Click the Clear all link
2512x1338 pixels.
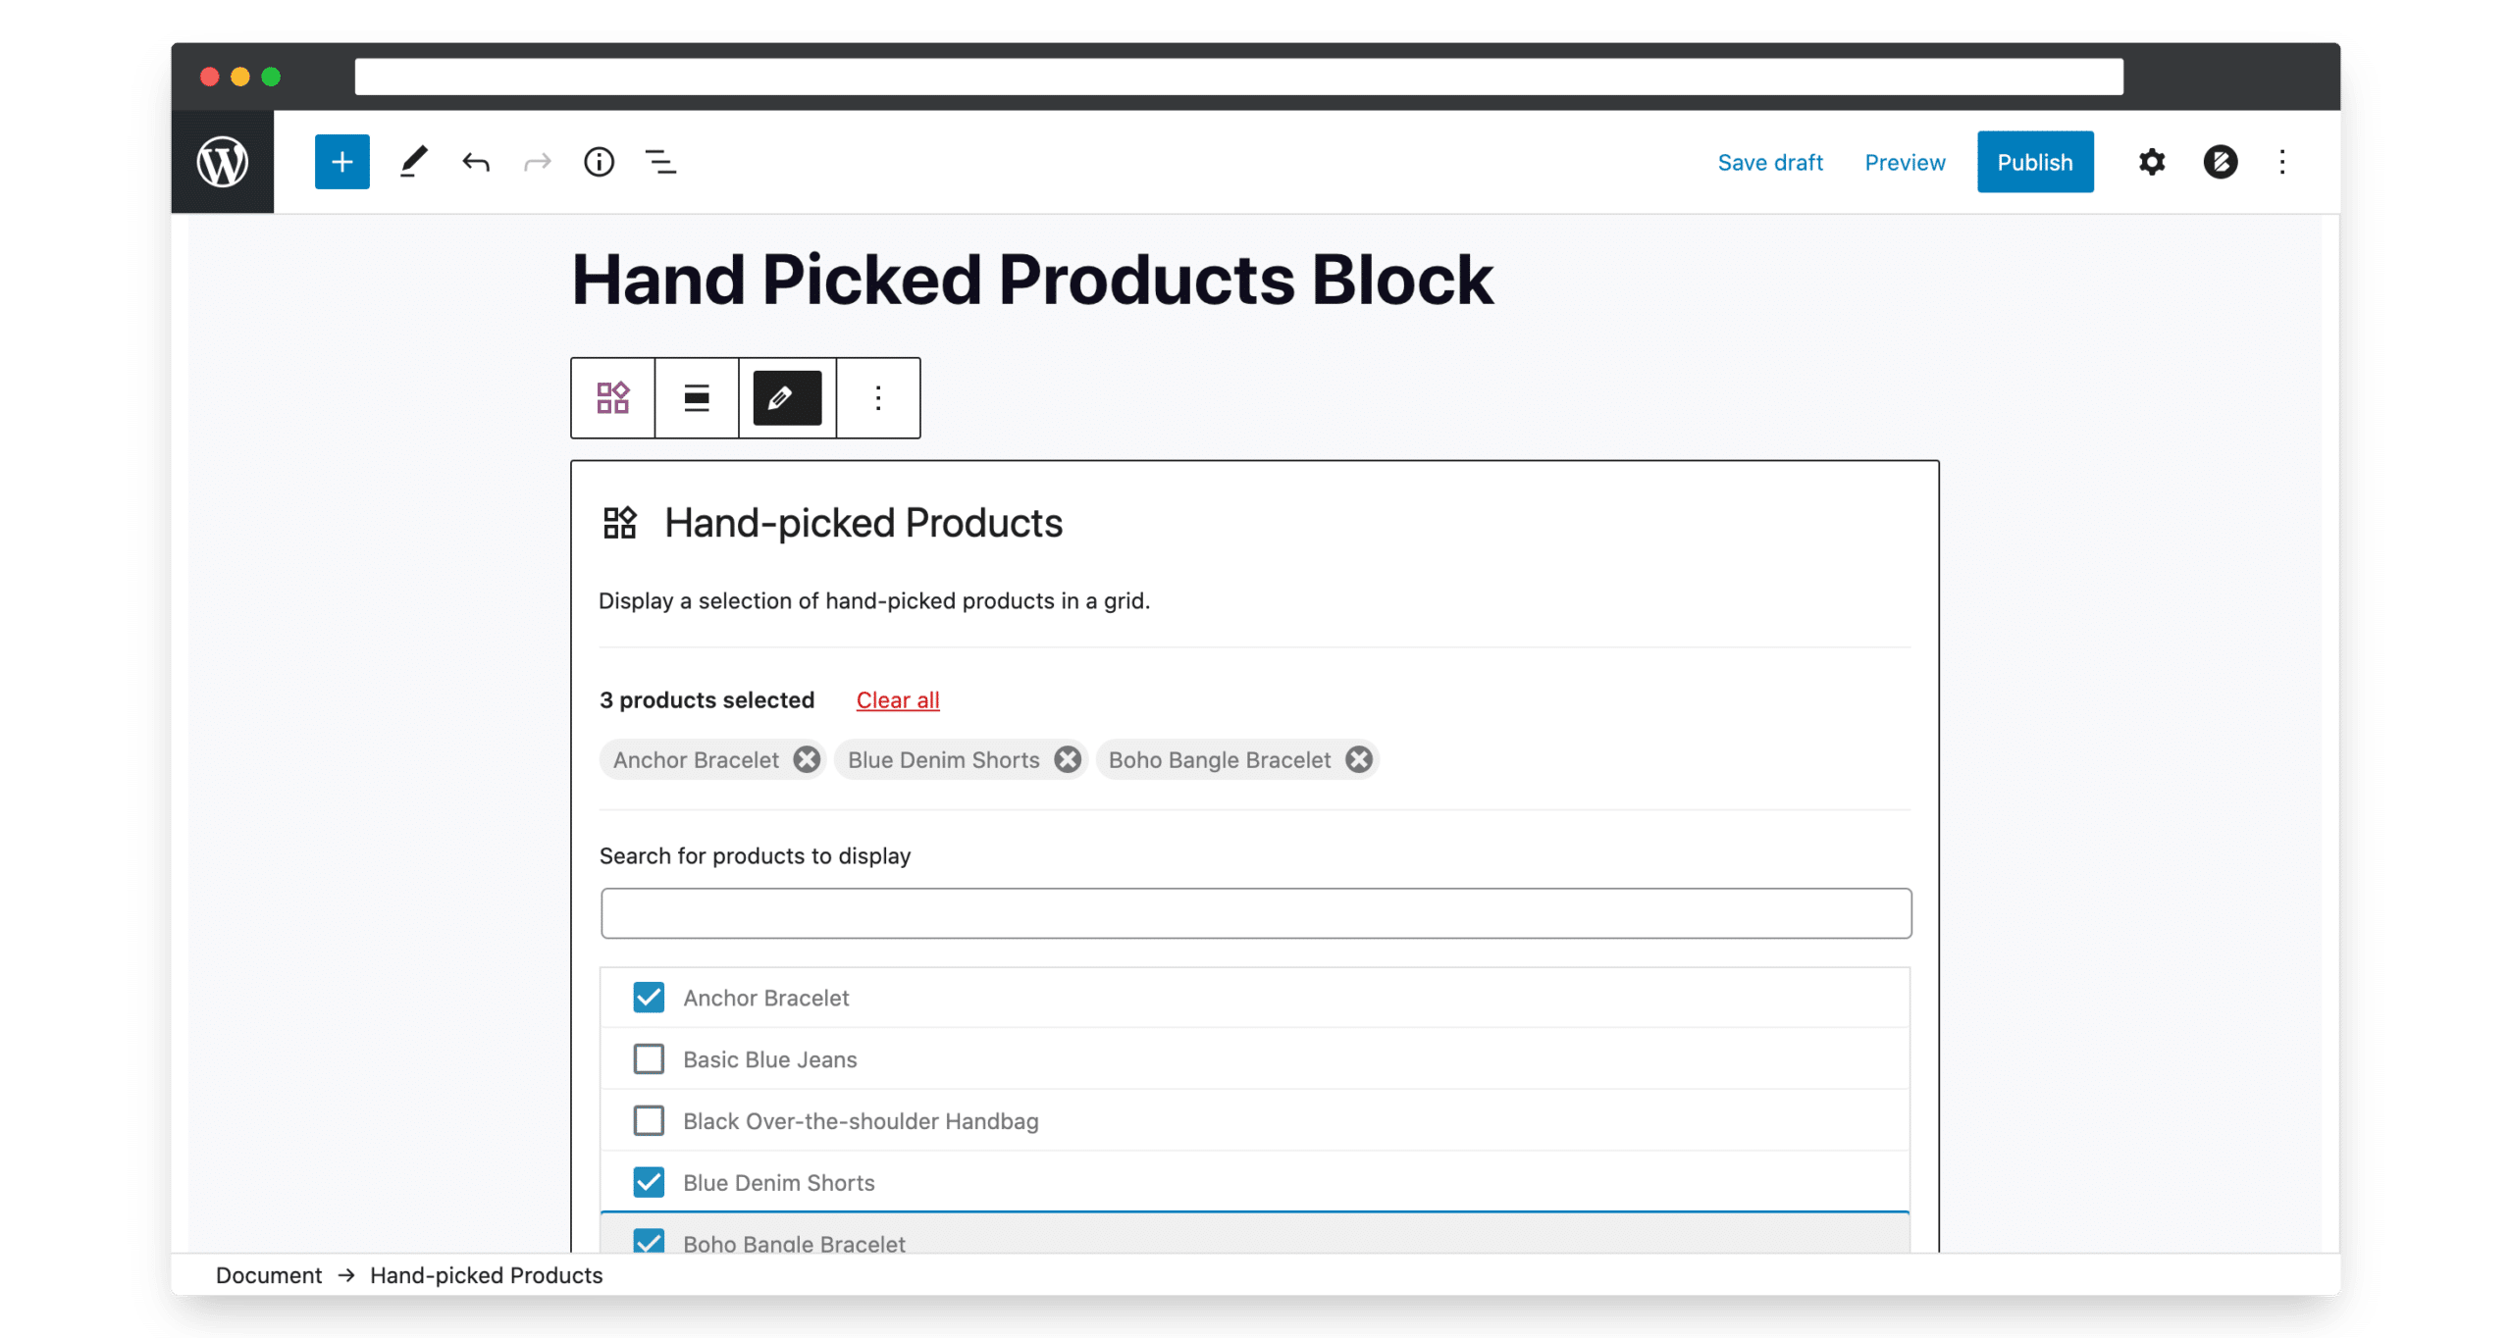tap(897, 699)
